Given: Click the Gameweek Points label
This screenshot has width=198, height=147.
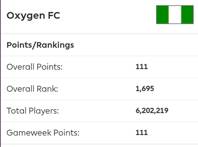Looking at the screenshot, I should coord(43,133).
